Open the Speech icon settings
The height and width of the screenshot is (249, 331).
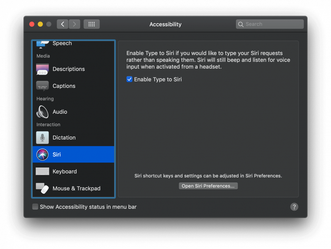pyautogui.click(x=42, y=43)
